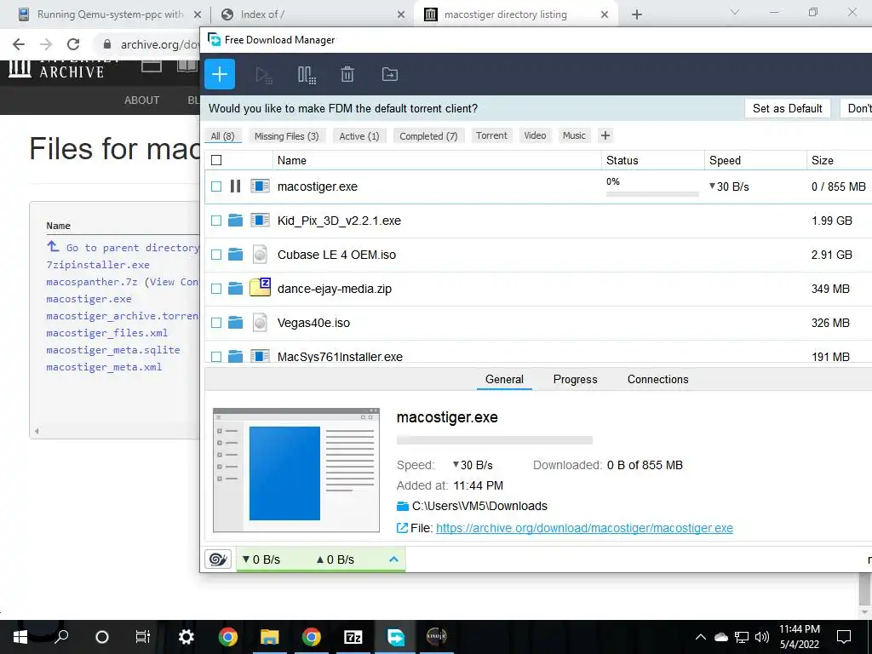Screen dimensions: 872x654
Task: Click the Free Download Manager title bar icon
Action: (214, 39)
